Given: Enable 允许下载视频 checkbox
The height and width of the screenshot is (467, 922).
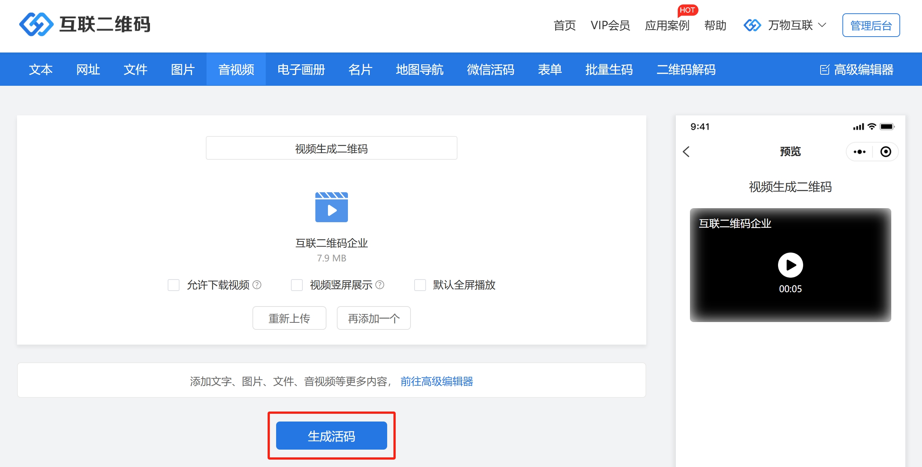Looking at the screenshot, I should (x=174, y=285).
